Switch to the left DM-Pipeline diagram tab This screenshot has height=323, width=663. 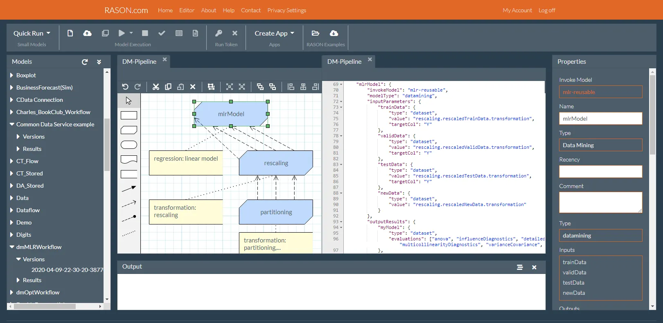[139, 62]
